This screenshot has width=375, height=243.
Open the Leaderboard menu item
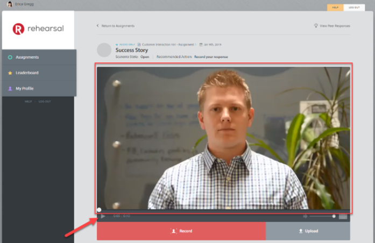pos(27,73)
